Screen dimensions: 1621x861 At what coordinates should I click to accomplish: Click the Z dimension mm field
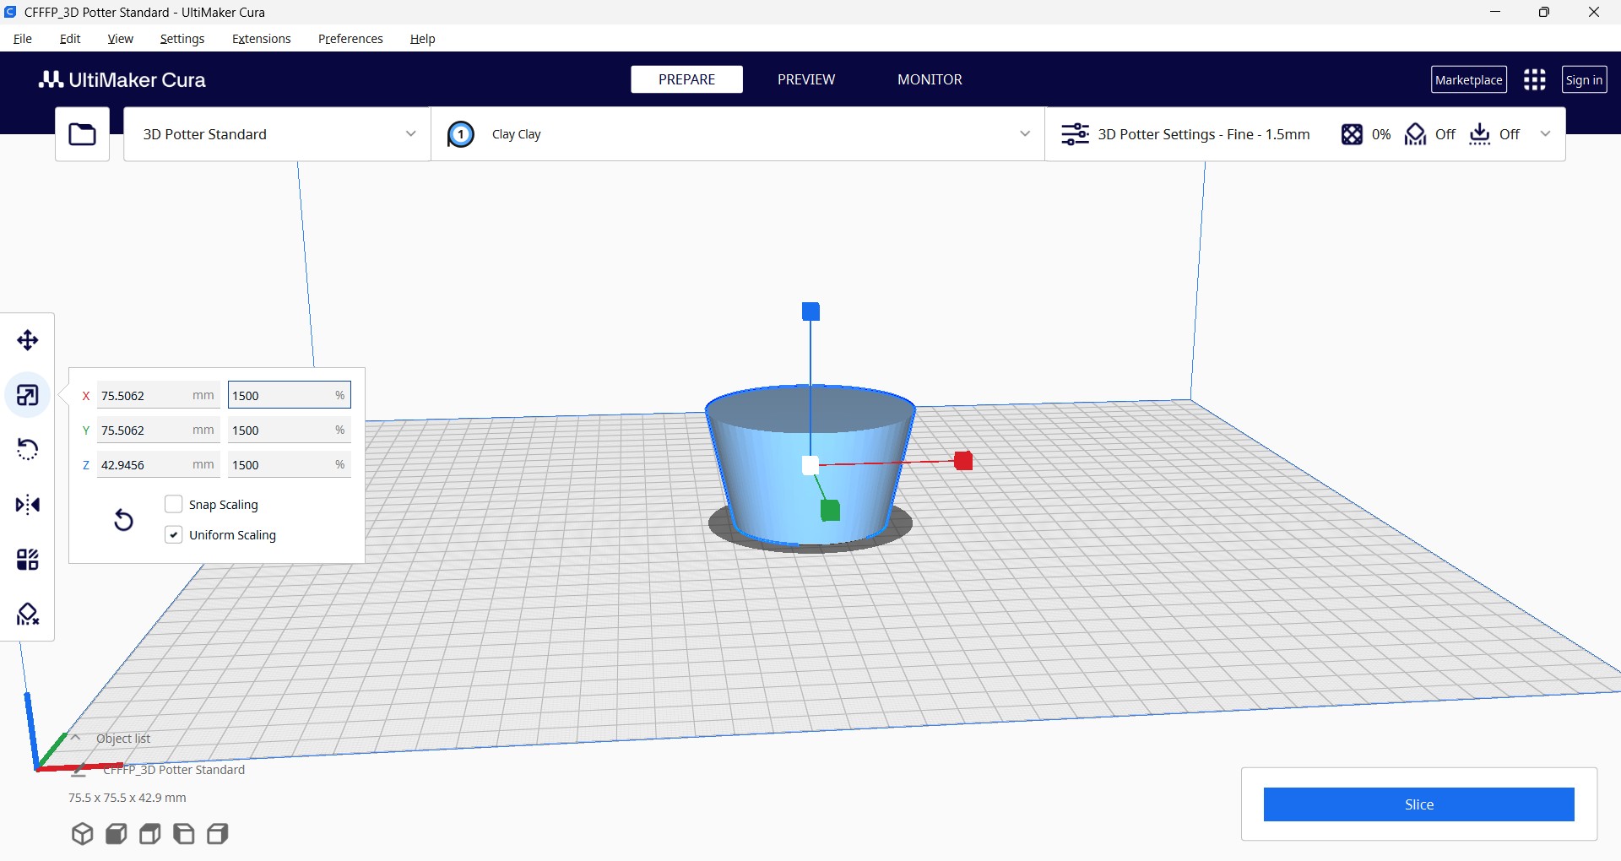click(159, 464)
